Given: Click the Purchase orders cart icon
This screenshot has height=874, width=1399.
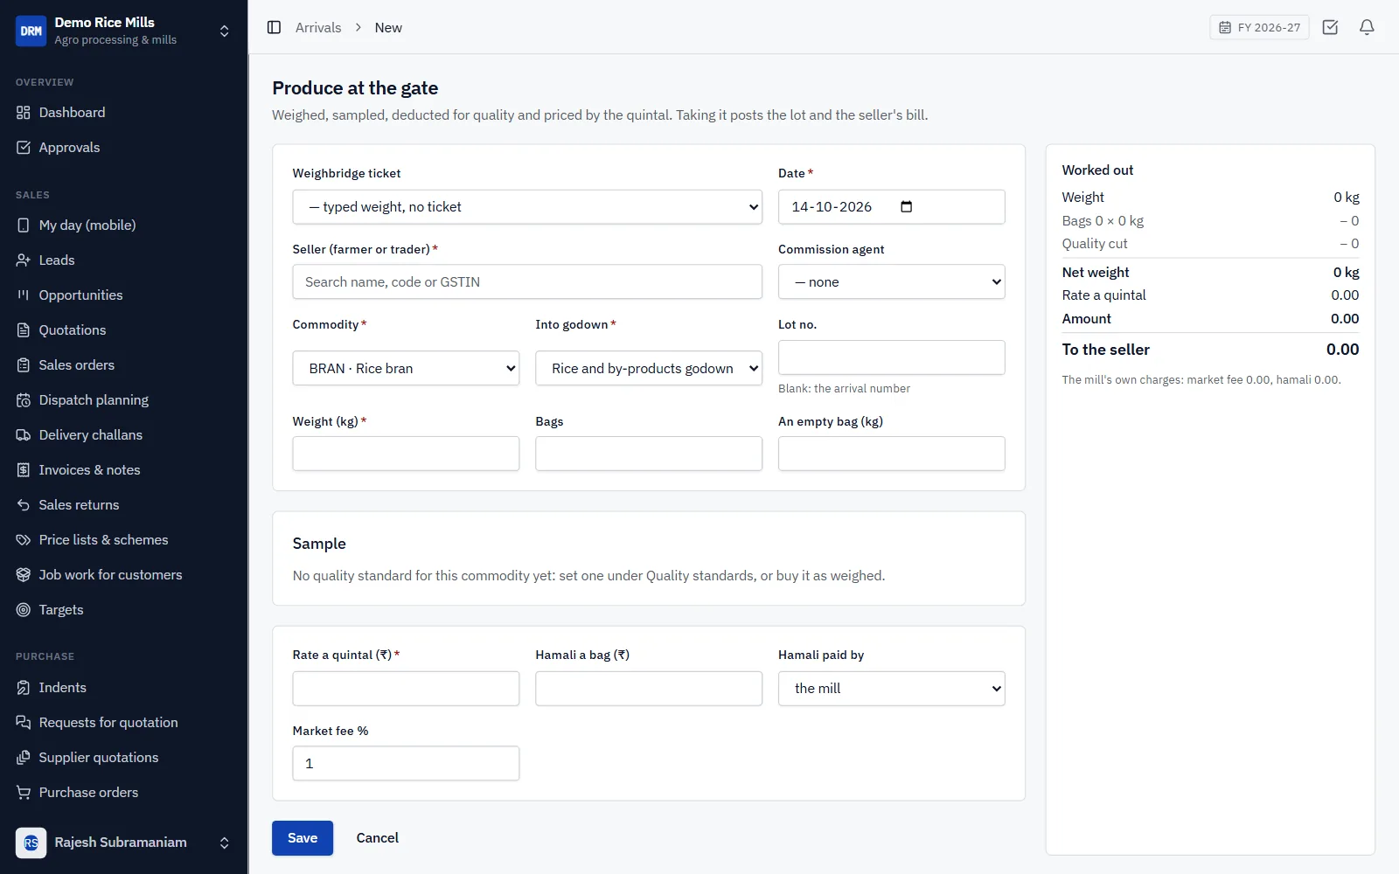Looking at the screenshot, I should click(x=24, y=793).
